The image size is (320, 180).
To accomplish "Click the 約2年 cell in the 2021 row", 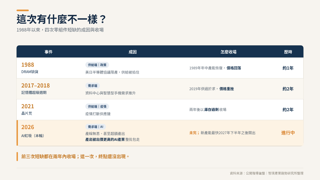I will pyautogui.click(x=288, y=110).
